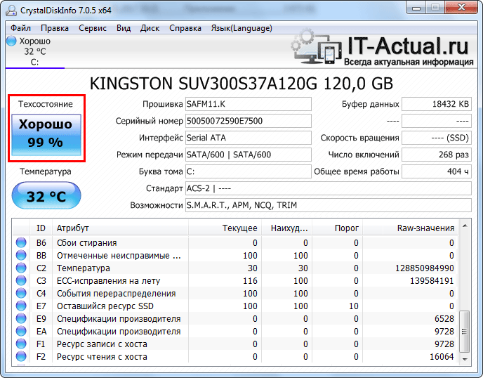The width and height of the screenshot is (483, 378).
Task: Close the CrystalDiskInfo window
Action: (461, 8)
